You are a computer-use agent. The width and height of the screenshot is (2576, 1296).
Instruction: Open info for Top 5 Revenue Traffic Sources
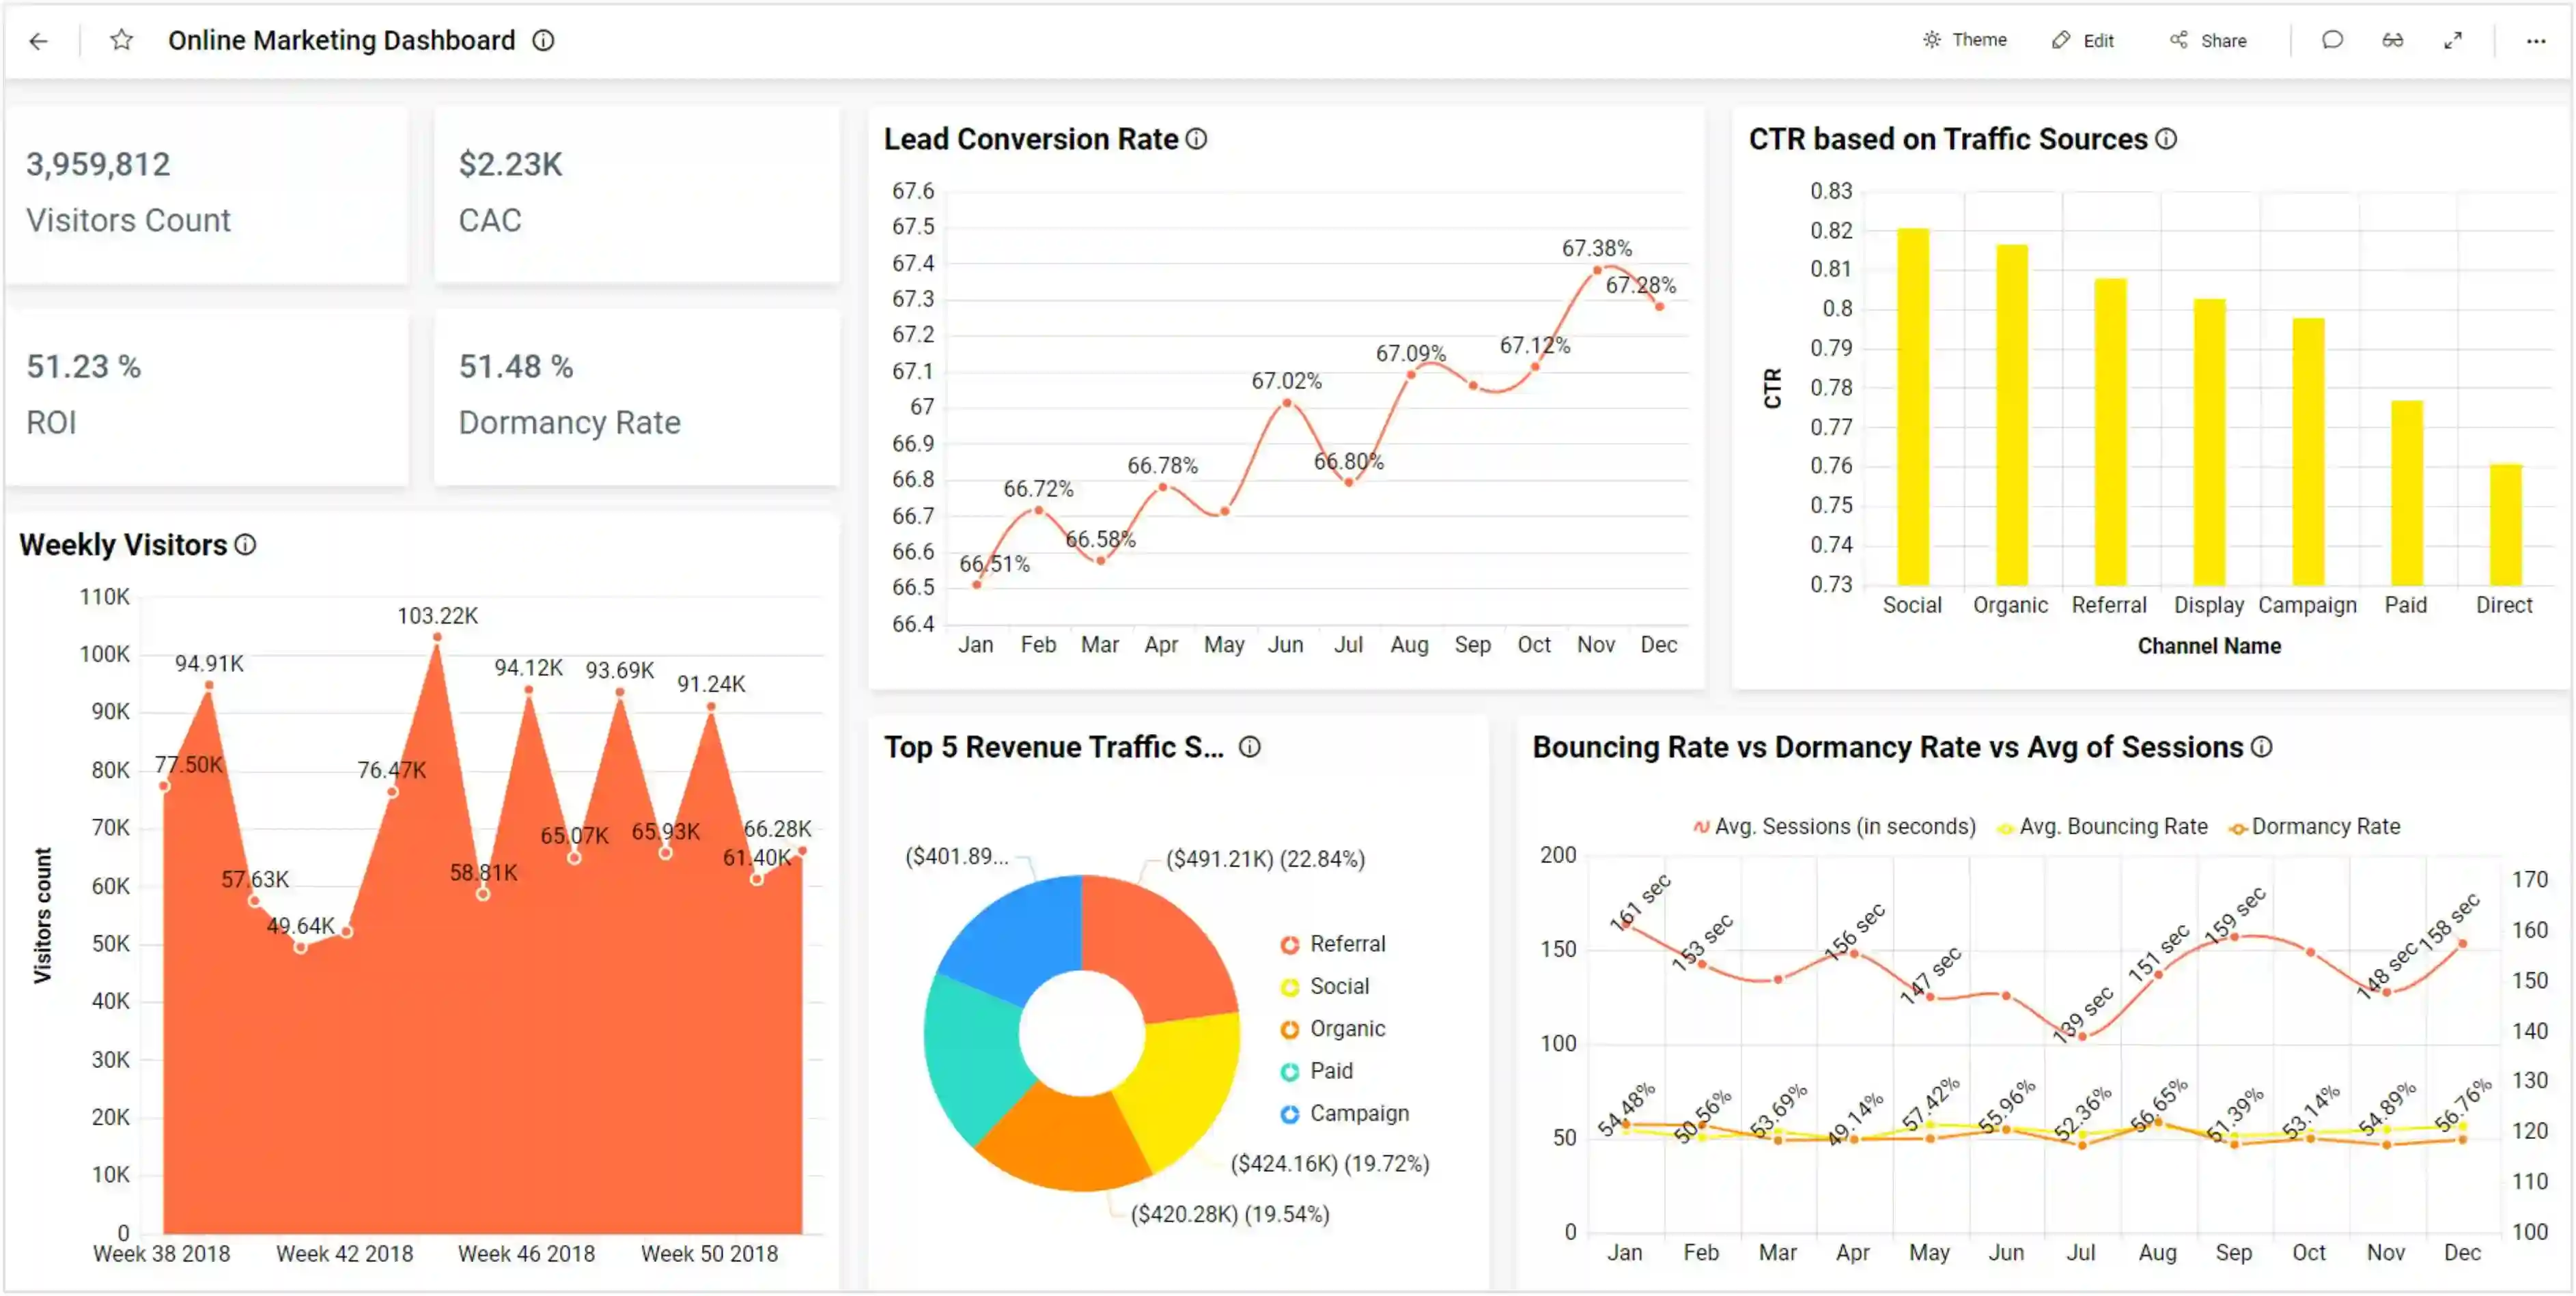1250,747
